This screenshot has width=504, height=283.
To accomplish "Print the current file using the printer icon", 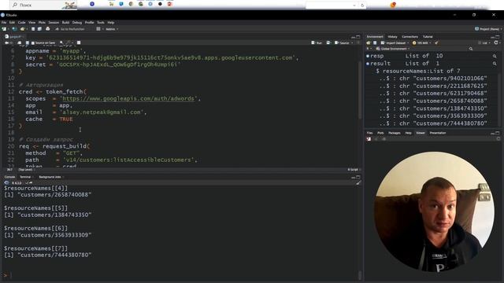I will [47, 29].
